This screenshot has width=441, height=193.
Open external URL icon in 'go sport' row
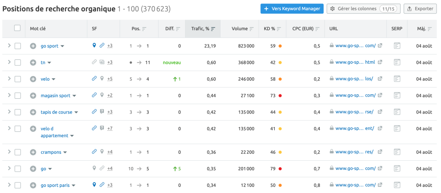click(380, 45)
